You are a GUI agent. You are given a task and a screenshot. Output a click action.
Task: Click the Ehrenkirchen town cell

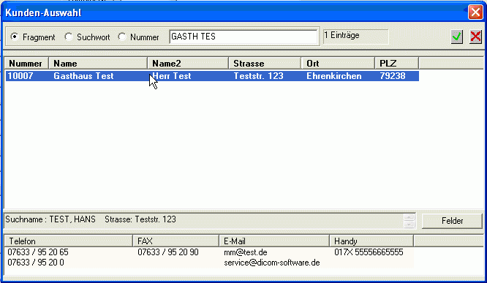(334, 76)
